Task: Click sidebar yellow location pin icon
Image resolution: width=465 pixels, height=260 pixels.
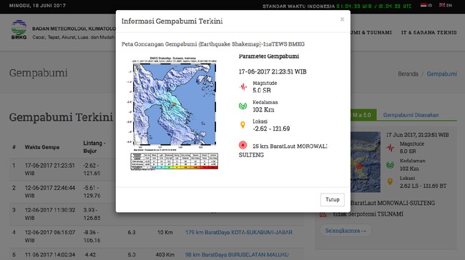Action: click(x=390, y=182)
